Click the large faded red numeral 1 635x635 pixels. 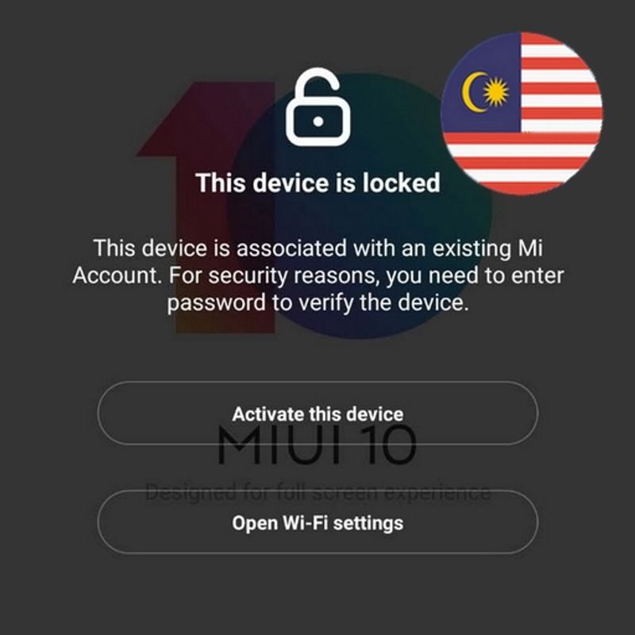pyautogui.click(x=206, y=206)
